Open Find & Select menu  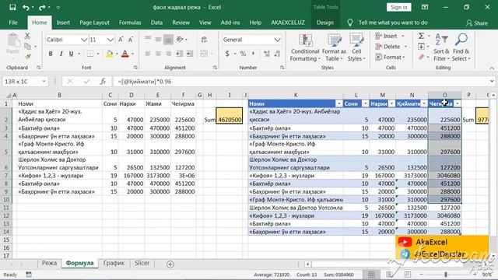point(461,47)
